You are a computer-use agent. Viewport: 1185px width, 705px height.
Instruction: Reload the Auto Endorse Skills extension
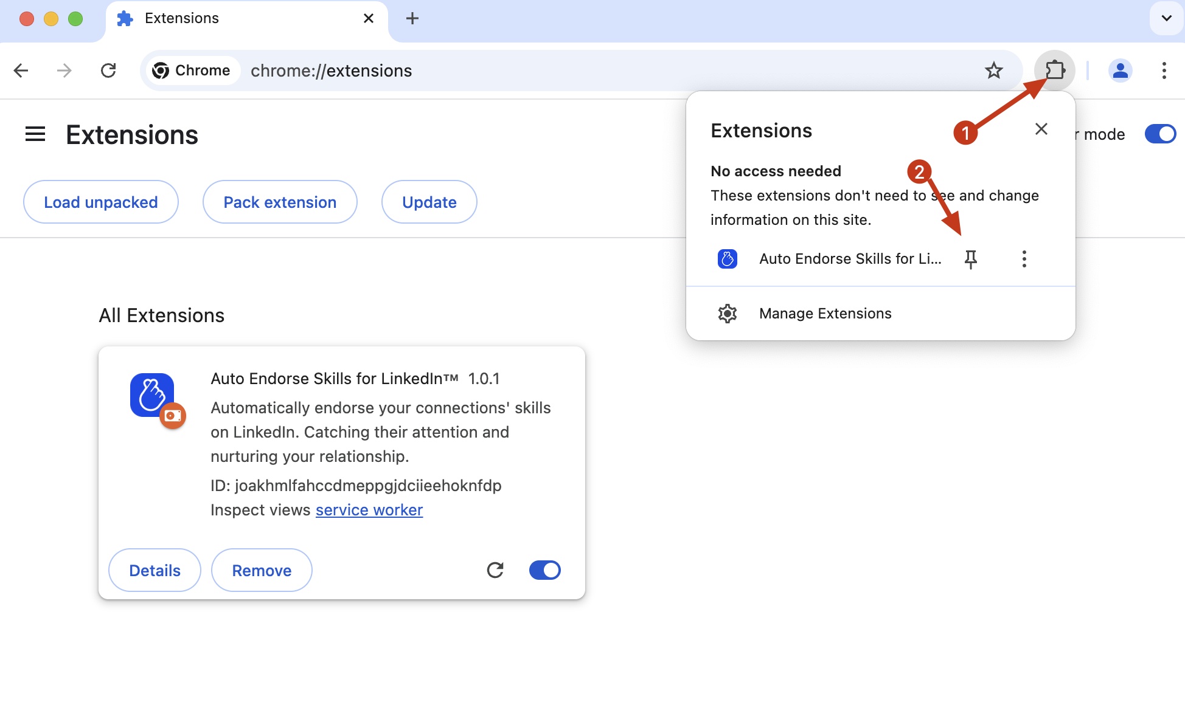[495, 570]
